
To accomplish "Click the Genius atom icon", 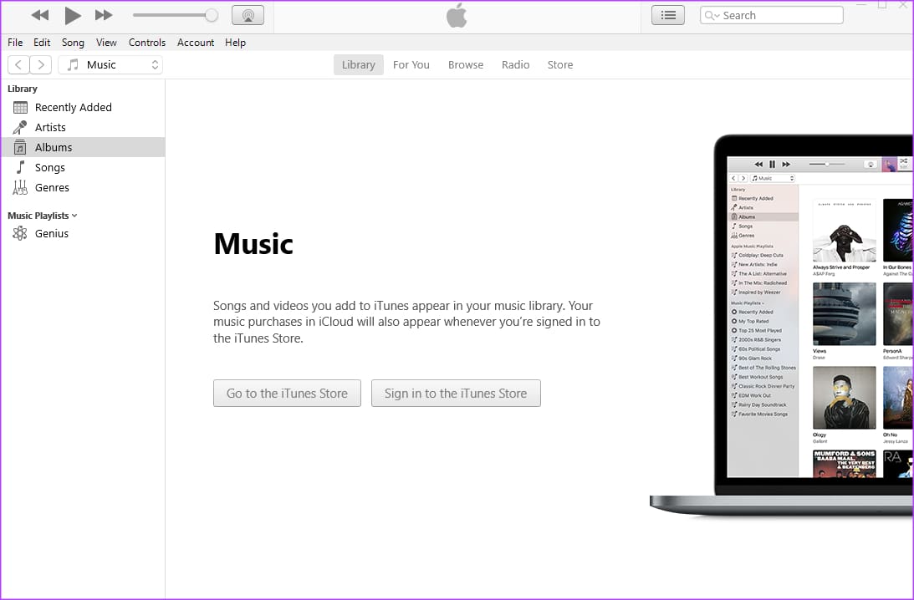I will (20, 234).
